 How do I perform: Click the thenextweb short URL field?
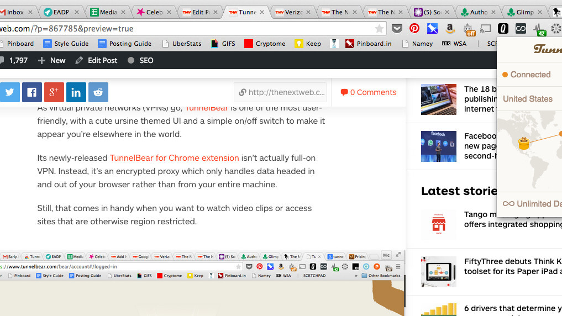(x=281, y=92)
